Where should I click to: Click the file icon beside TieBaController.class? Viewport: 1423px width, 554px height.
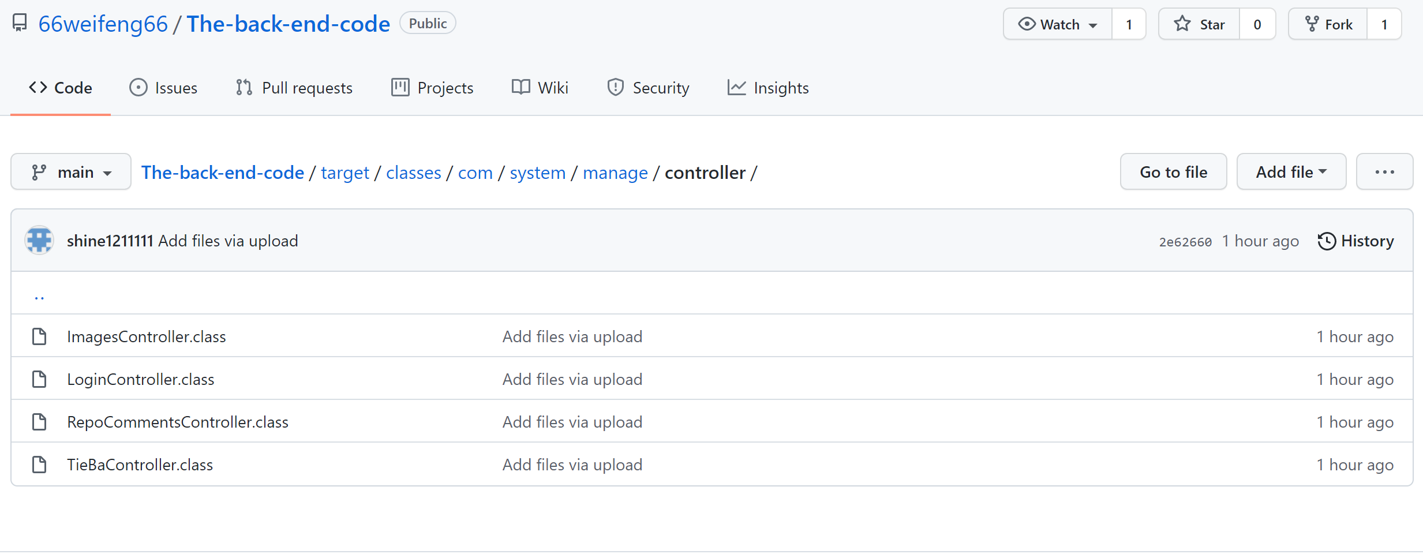(39, 464)
